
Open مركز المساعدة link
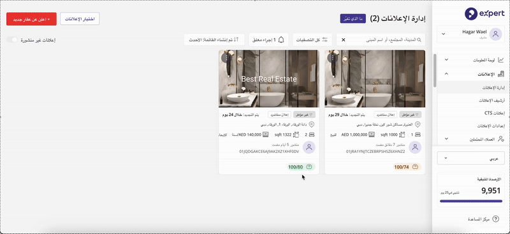tap(478, 219)
